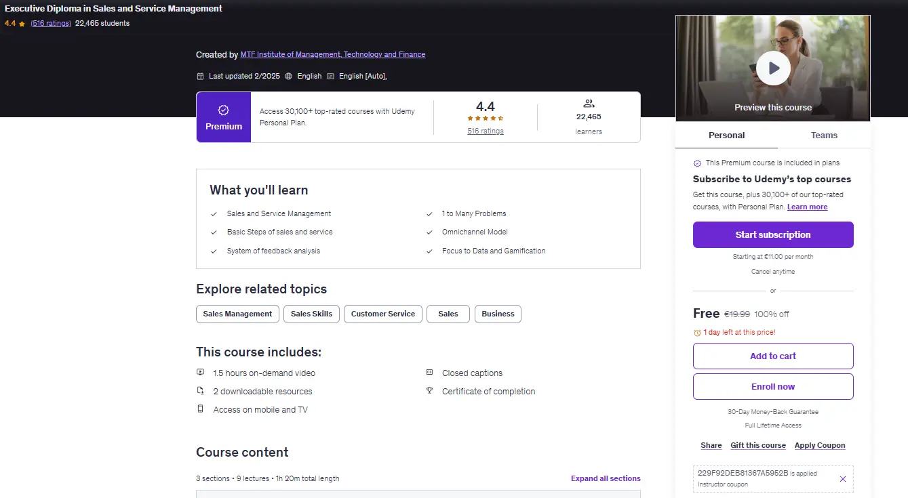Click the Enroll now button
Viewport: 908px width, 498px height.
tap(773, 387)
